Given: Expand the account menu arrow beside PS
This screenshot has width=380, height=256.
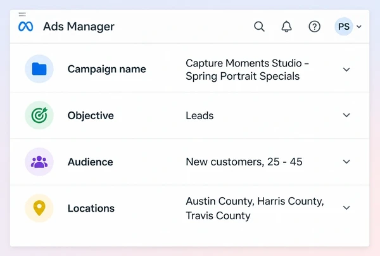Looking at the screenshot, I should (x=359, y=27).
